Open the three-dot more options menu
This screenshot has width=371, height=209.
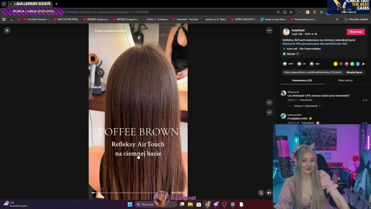pyautogui.click(x=269, y=30)
